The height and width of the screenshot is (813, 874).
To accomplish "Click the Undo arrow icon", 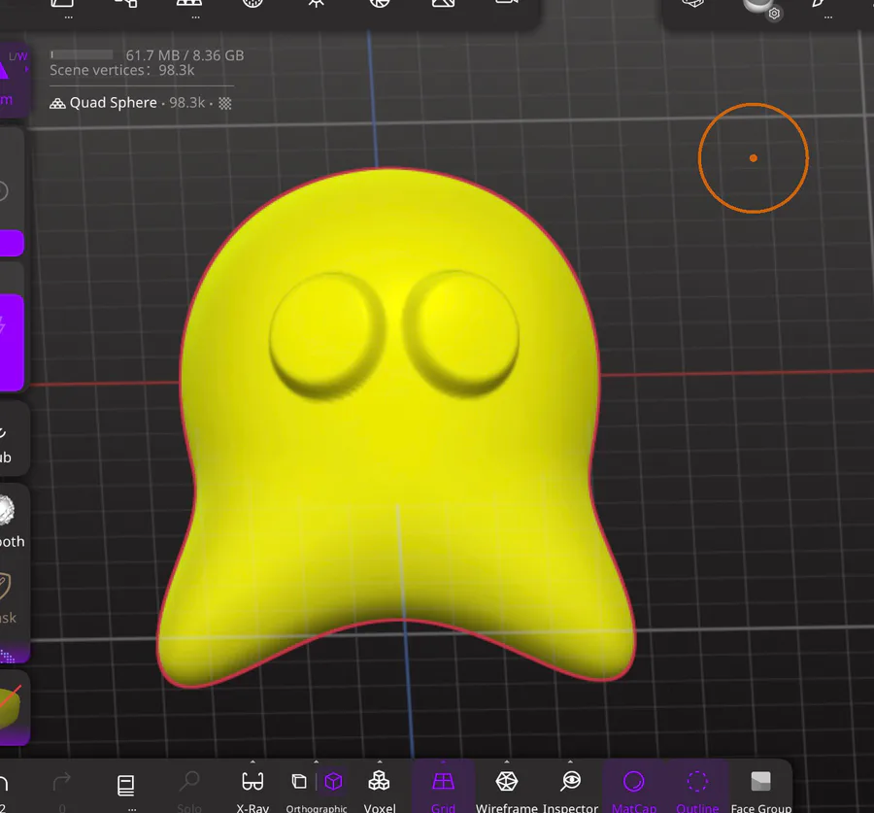I will pos(3,784).
